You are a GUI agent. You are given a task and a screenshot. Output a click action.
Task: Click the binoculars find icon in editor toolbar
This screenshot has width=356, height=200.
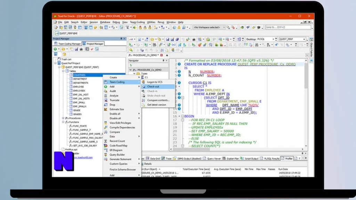tap(257, 45)
